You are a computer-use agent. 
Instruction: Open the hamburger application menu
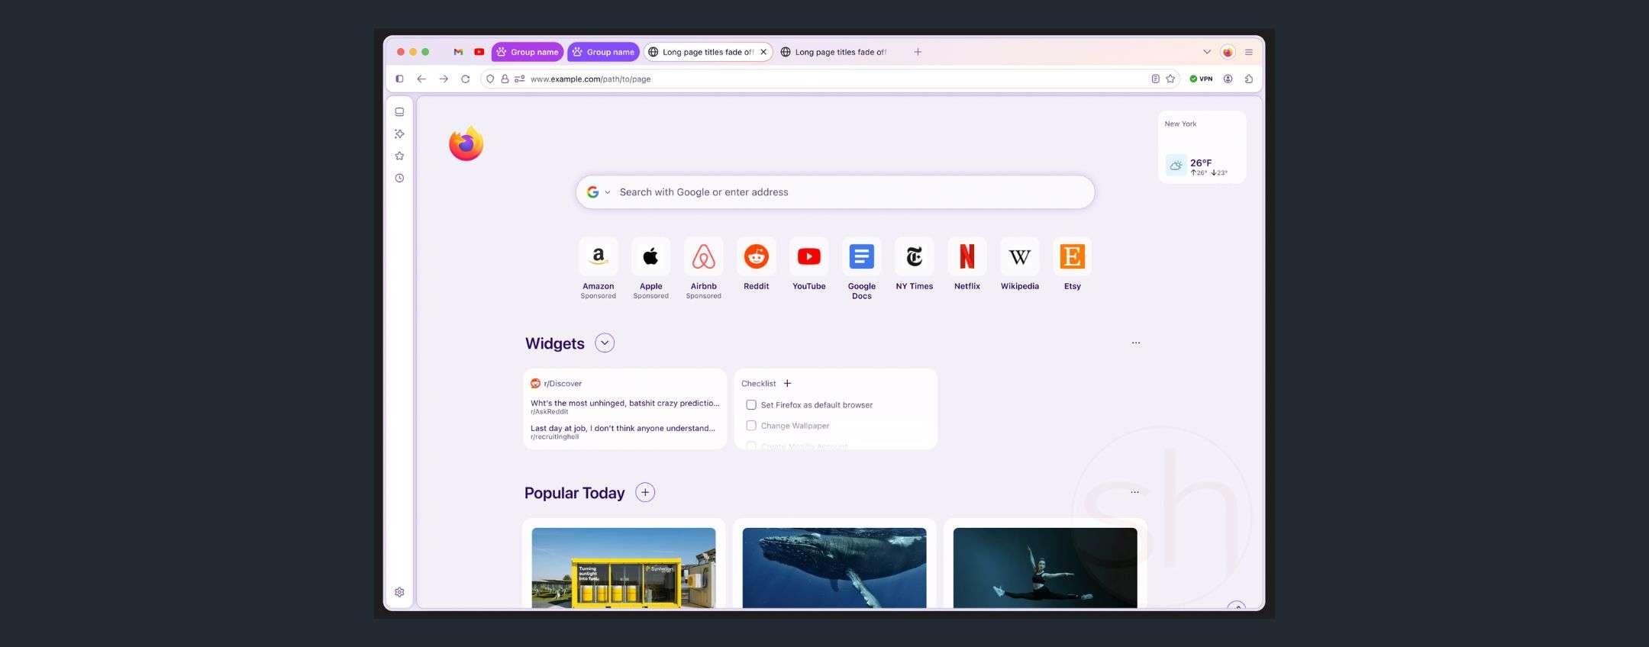tap(1249, 52)
